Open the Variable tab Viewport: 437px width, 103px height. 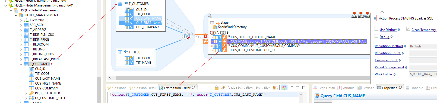point(346,88)
